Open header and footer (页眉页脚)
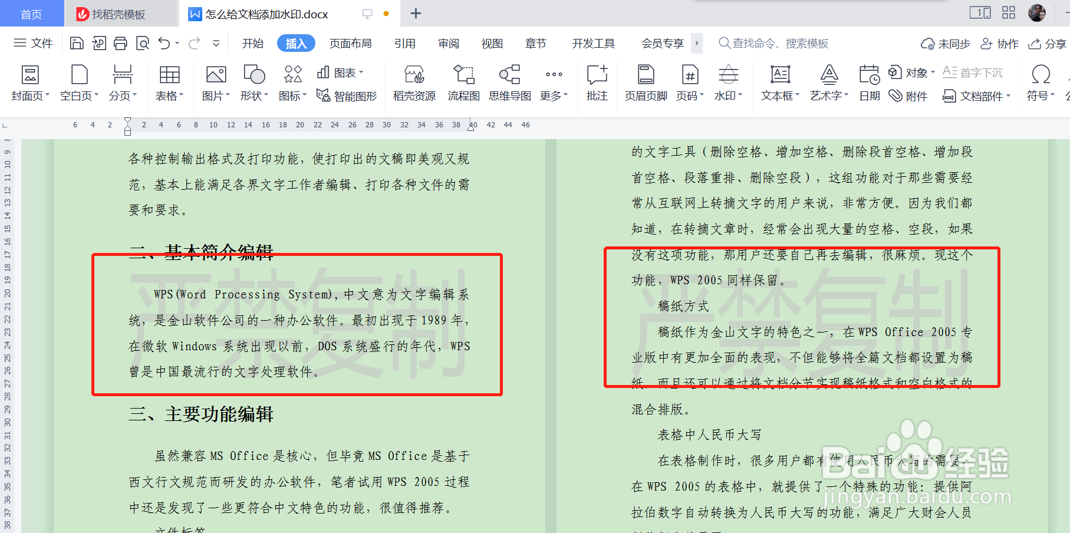This screenshot has width=1070, height=533. coord(646,83)
